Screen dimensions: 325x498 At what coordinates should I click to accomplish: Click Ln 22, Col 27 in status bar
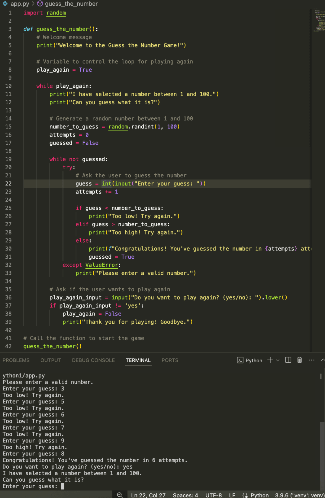(x=148, y=495)
